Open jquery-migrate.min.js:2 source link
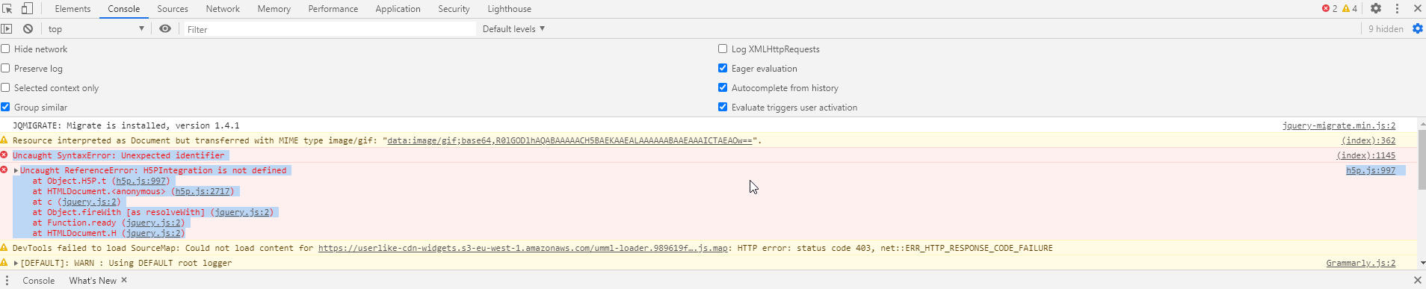1426x289 pixels. pos(1339,125)
